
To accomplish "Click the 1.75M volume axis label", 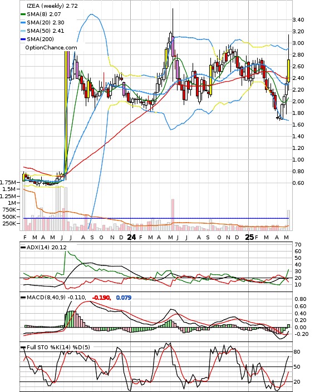I will click(8, 182).
